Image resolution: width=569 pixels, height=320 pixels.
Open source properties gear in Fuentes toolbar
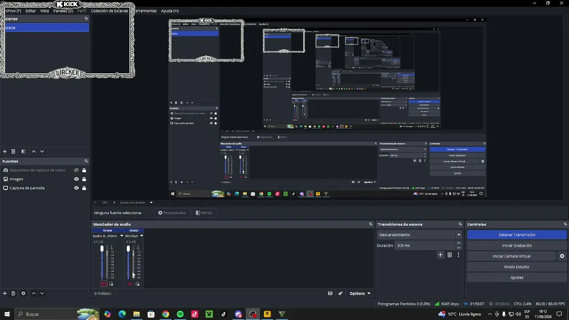[x=23, y=293]
